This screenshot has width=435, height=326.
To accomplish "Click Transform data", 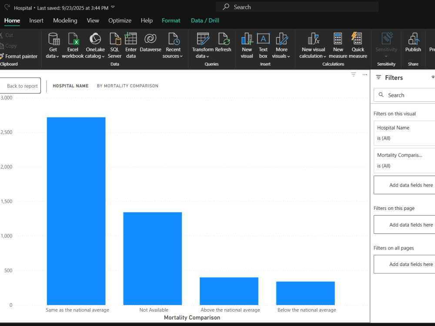I will point(203,46).
